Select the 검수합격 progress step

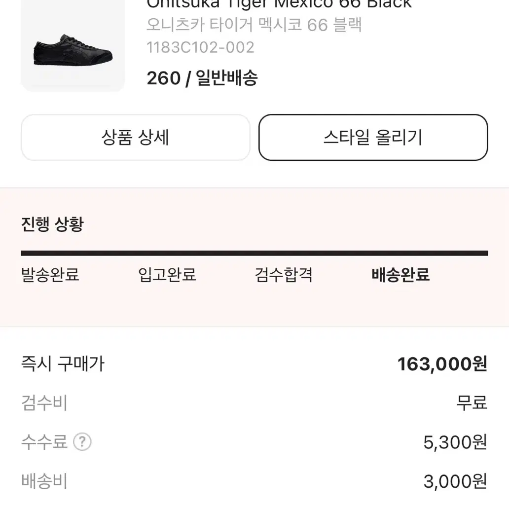click(284, 275)
